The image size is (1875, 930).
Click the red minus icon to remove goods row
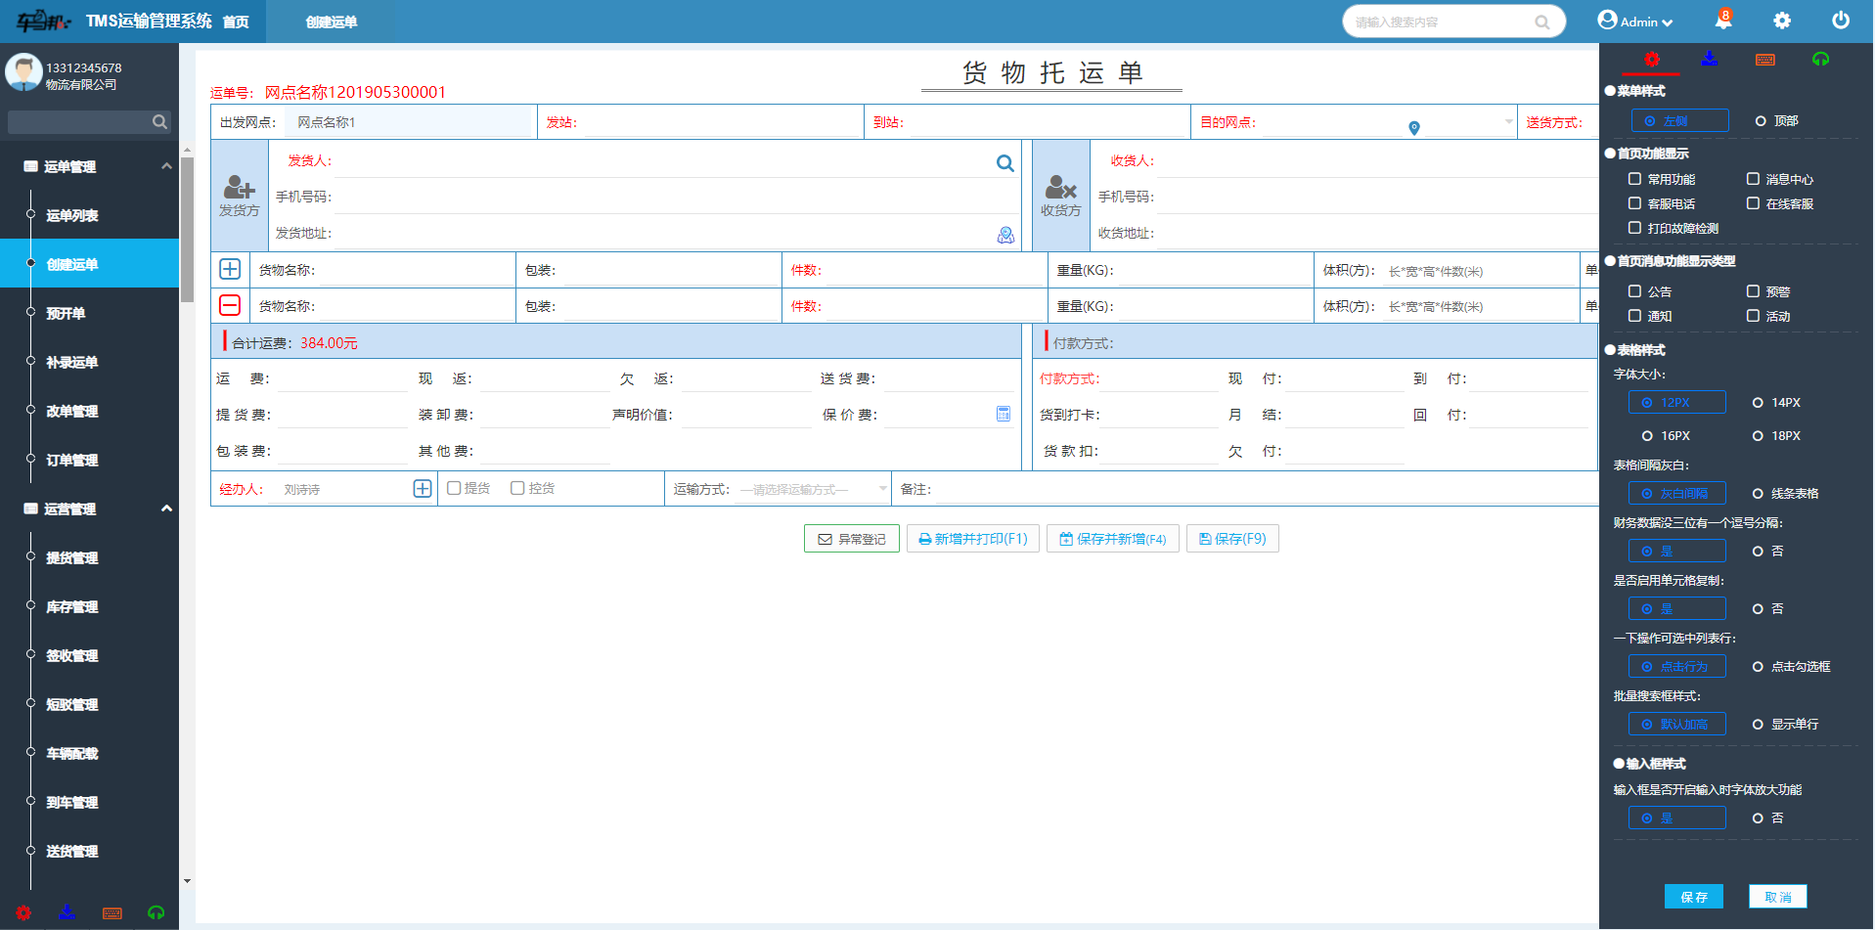(230, 306)
